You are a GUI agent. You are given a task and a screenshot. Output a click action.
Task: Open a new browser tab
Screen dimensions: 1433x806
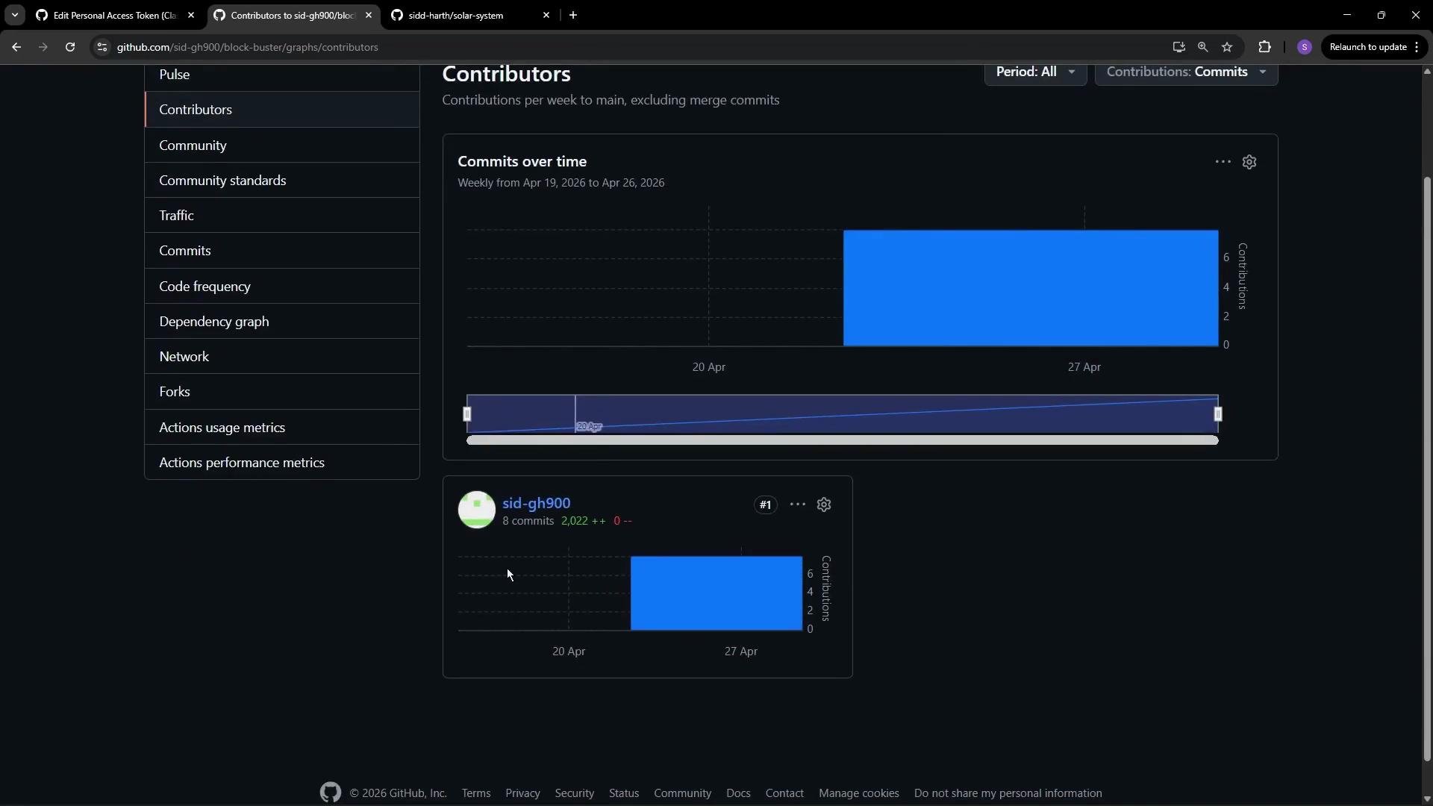pyautogui.click(x=573, y=15)
